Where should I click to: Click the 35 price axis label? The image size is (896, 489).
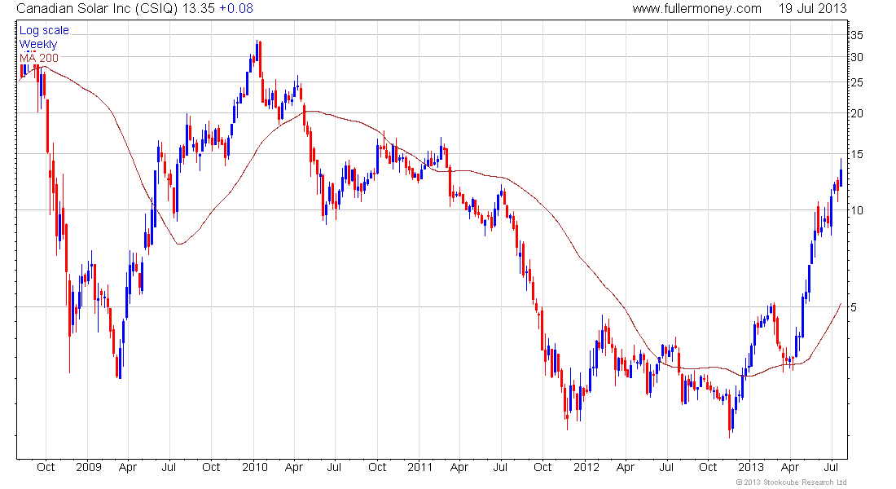857,35
